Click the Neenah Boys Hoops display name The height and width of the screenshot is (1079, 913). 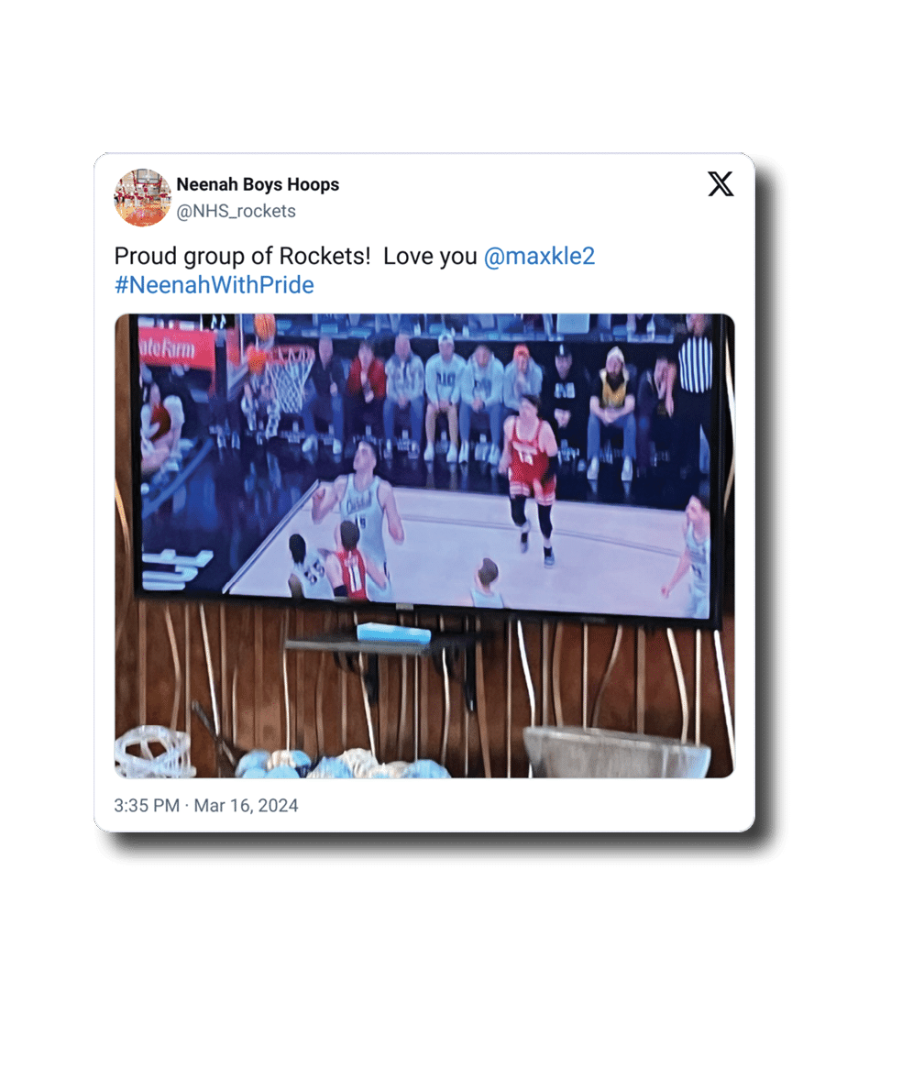pos(258,184)
